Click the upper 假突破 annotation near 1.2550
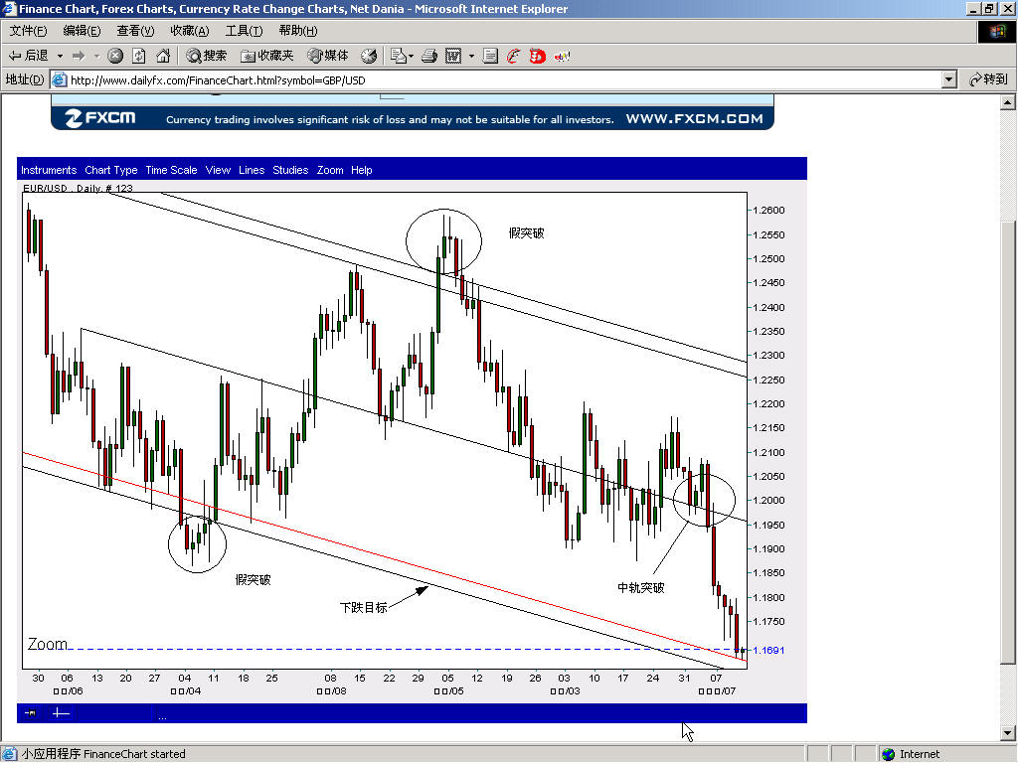 (x=527, y=232)
